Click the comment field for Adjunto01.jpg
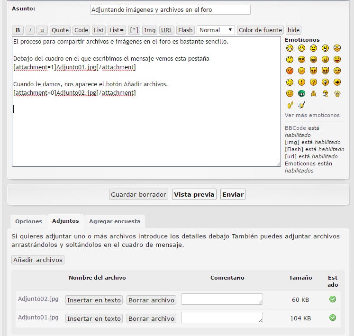 (222, 318)
